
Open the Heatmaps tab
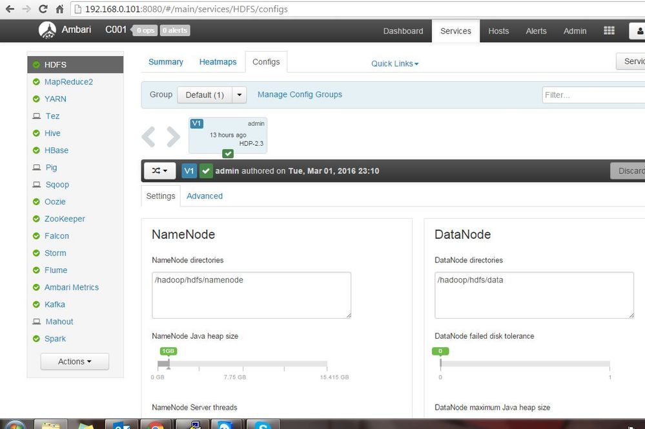(218, 62)
